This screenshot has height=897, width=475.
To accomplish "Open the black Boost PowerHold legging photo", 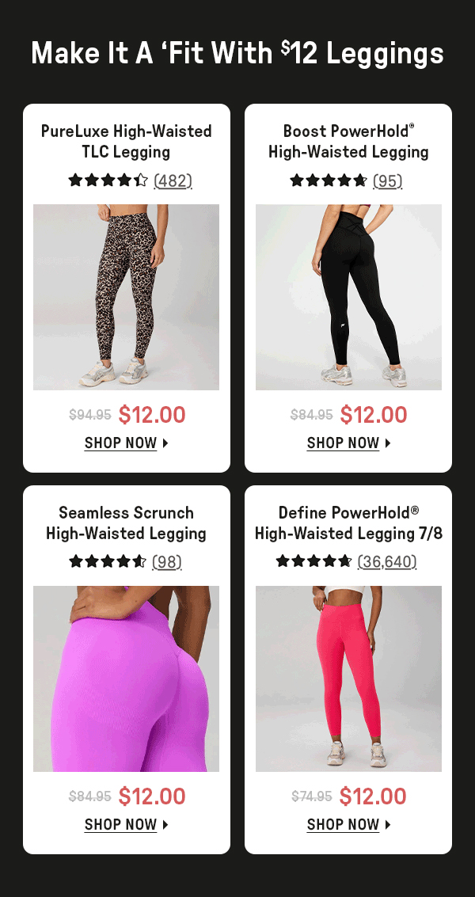I will pyautogui.click(x=348, y=297).
